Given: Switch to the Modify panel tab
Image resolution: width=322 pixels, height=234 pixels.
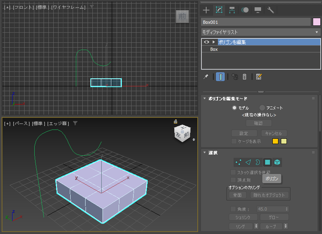Looking at the screenshot, I should [219, 10].
